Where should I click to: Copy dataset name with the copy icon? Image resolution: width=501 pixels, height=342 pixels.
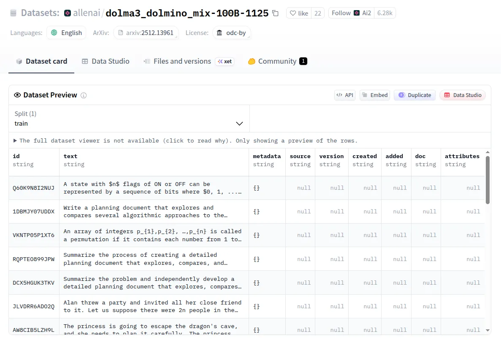click(x=276, y=13)
